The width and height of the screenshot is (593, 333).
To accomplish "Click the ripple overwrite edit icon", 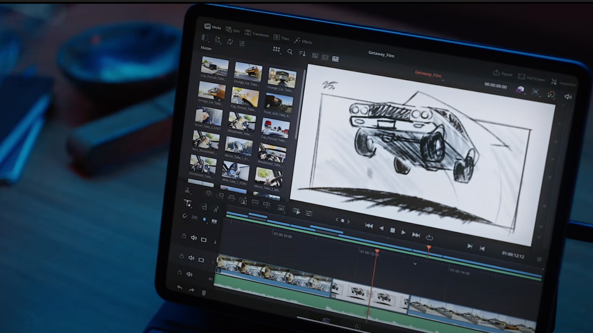I will tap(232, 198).
